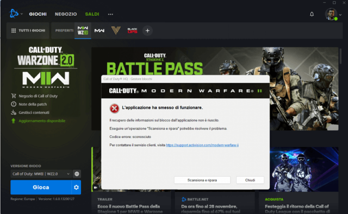The width and height of the screenshot is (348, 214).
Task: Open the GIOCHI menu
Action: [x=38, y=14]
